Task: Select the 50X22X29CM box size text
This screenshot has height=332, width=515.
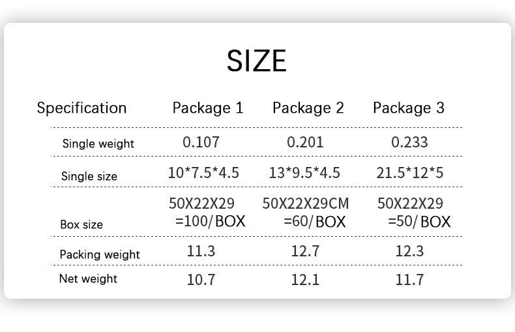Action: [x=306, y=204]
